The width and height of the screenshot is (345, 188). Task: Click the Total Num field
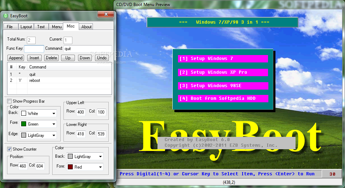pos(31,40)
